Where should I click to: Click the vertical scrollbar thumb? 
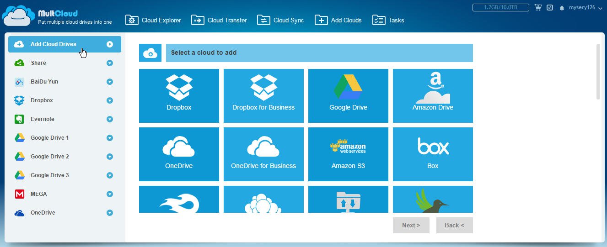(x=598, y=71)
